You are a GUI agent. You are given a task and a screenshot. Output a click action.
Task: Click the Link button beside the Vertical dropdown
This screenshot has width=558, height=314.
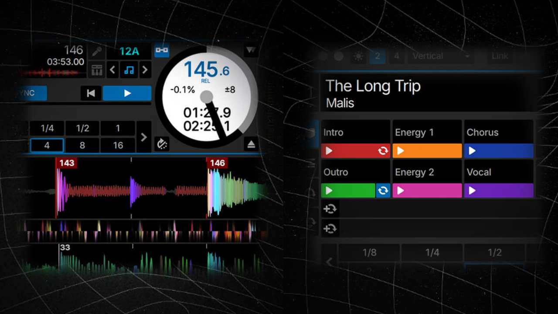pos(500,56)
